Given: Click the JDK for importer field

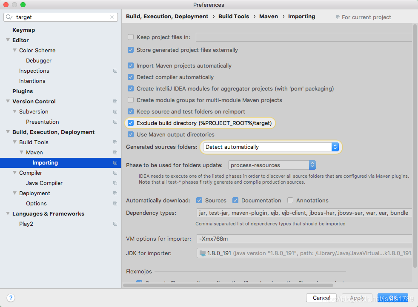Looking at the screenshot, I should (x=304, y=253).
